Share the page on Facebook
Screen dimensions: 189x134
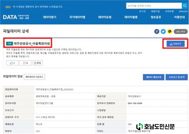click(157, 31)
